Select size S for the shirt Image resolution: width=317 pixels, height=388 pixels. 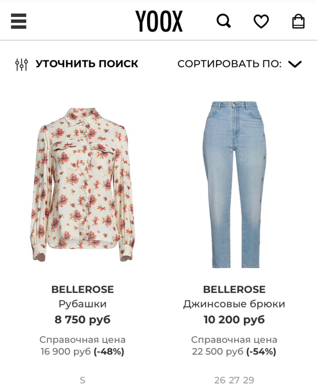coord(83,380)
